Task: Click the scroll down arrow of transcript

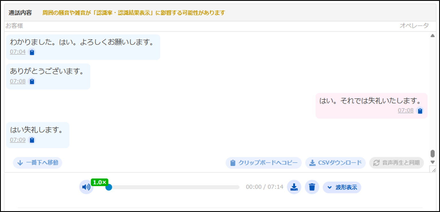Action: click(433, 162)
